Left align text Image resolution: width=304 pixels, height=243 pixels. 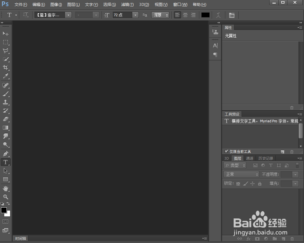pyautogui.click(x=177, y=15)
